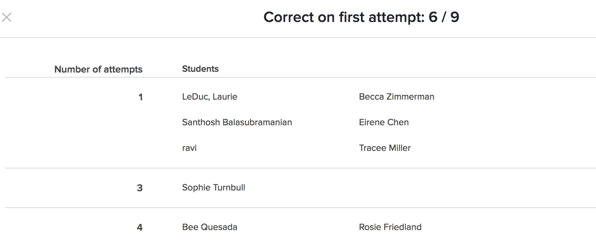The image size is (596, 252).
Task: Choose Tracee Miller from one-attempt group
Action: click(x=385, y=148)
